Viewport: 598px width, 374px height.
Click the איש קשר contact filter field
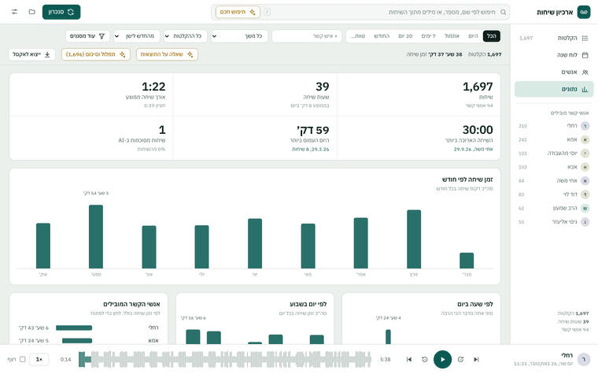[x=307, y=36]
